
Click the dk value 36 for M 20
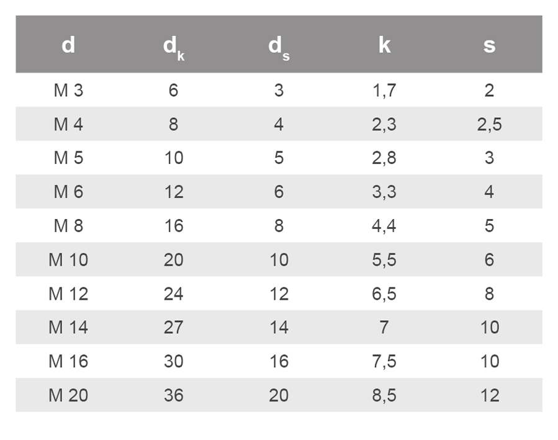tap(173, 395)
